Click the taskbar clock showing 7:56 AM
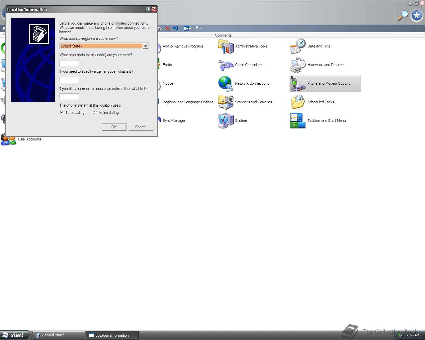 413,335
